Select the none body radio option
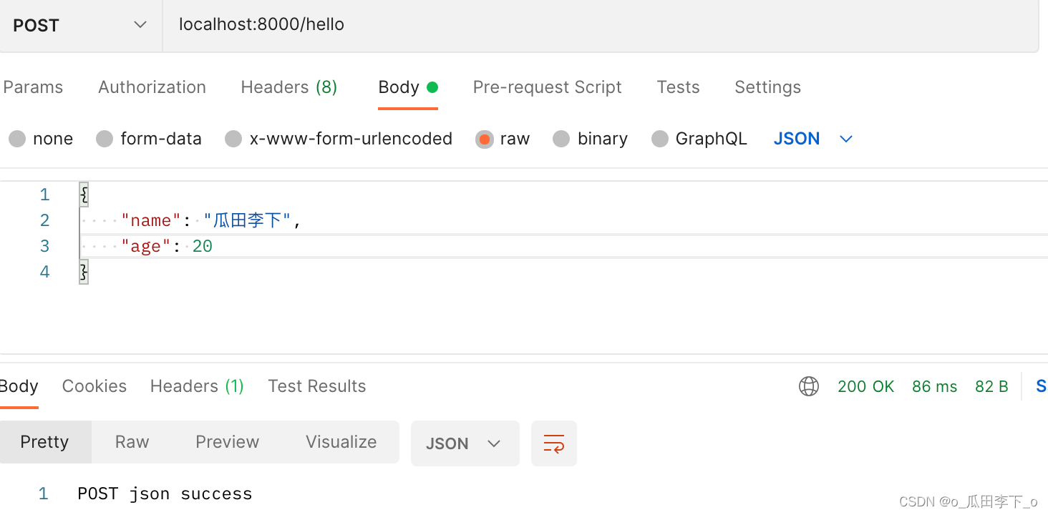Screen dimensions: 1048x515 [x=17, y=139]
